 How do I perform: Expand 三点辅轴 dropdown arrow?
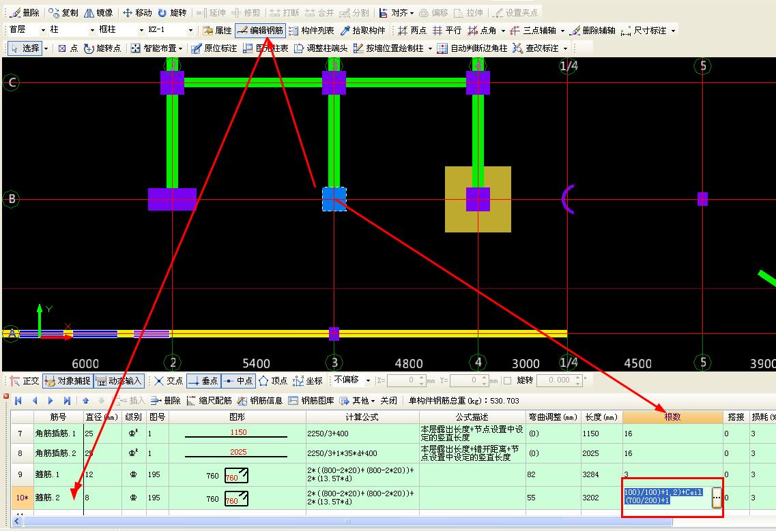[x=562, y=31]
